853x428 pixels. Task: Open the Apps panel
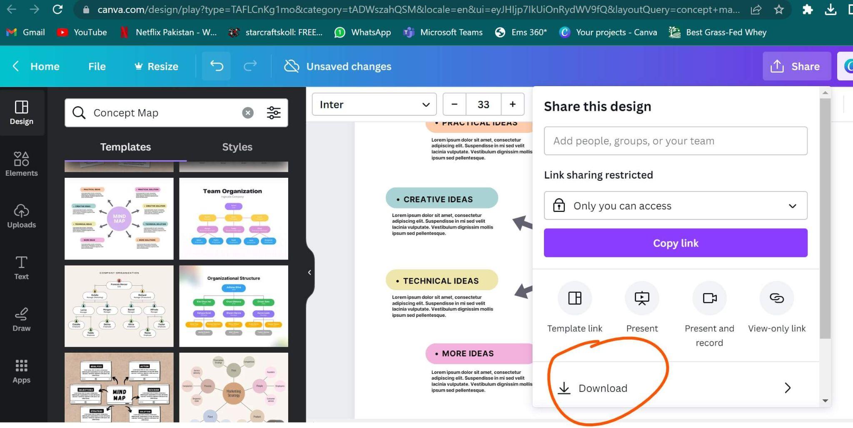click(21, 371)
